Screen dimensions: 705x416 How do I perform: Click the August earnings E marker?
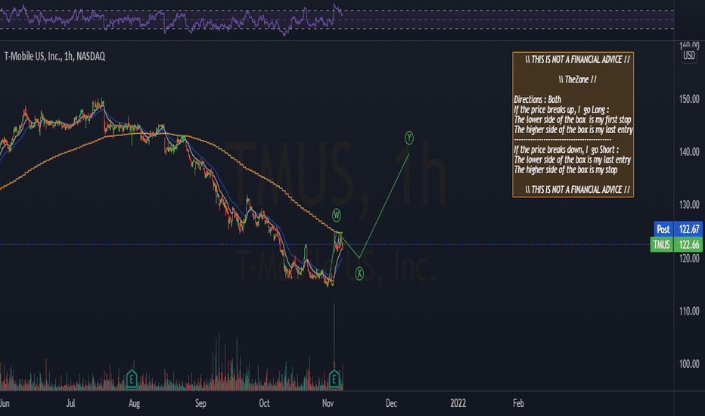tap(132, 379)
